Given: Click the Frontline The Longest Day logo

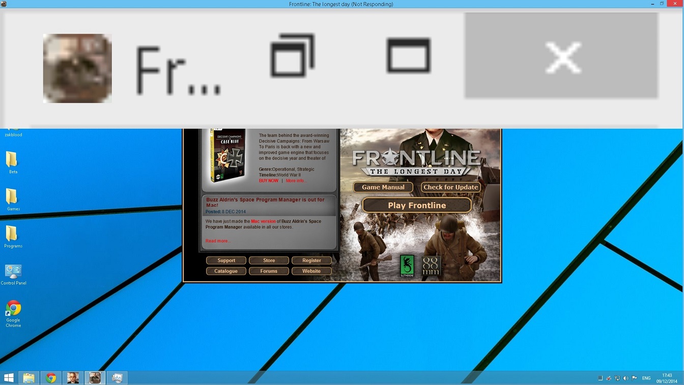Looking at the screenshot, I should [416, 162].
